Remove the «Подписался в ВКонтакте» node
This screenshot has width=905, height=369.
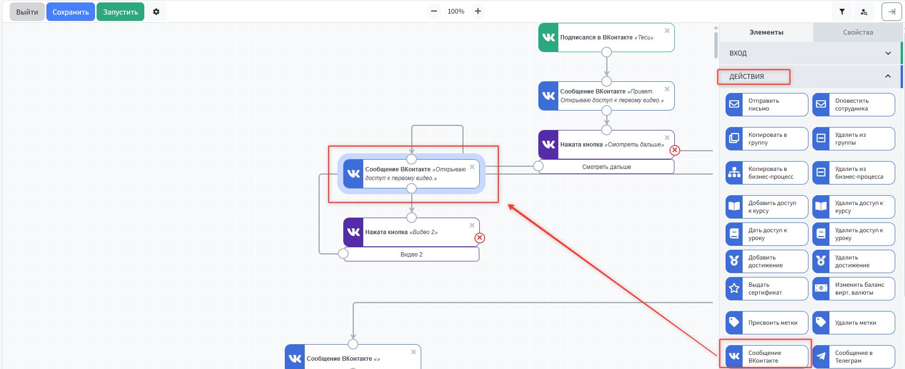(667, 31)
